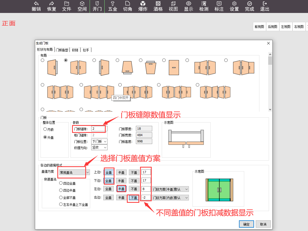Click the 门板缝隙 gap input field

(x=99, y=129)
